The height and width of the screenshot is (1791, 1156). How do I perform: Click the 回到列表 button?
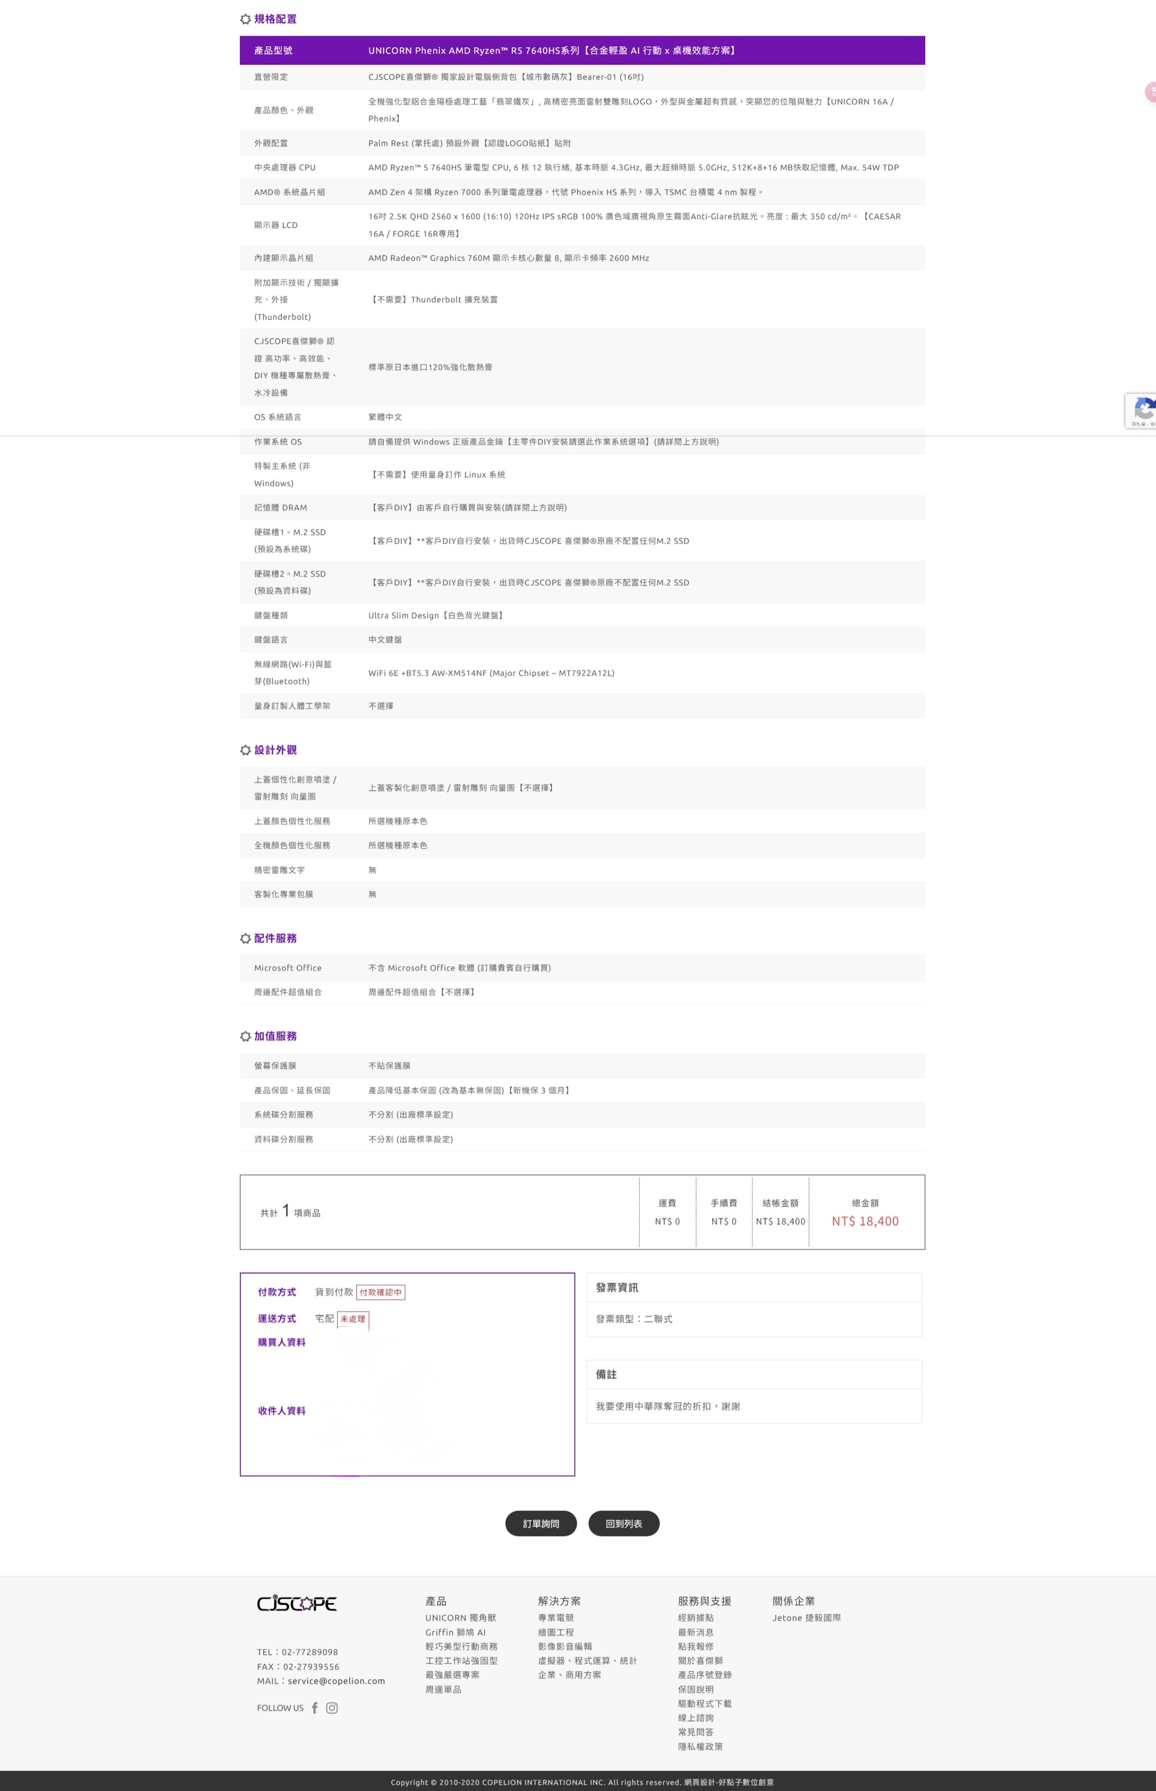[x=624, y=1524]
